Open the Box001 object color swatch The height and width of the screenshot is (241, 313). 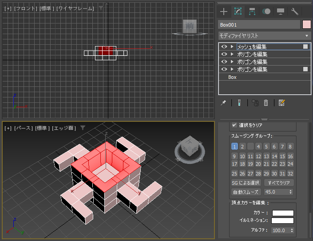coord(307,24)
